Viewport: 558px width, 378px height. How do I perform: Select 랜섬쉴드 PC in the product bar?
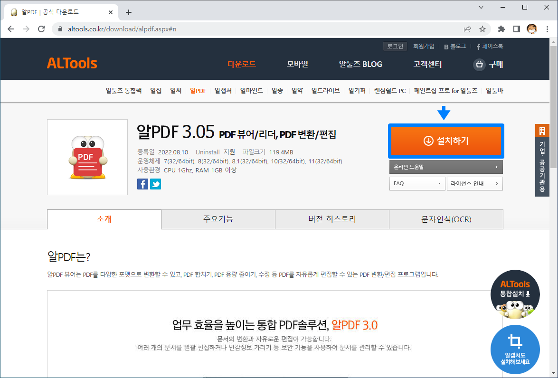pyautogui.click(x=390, y=91)
